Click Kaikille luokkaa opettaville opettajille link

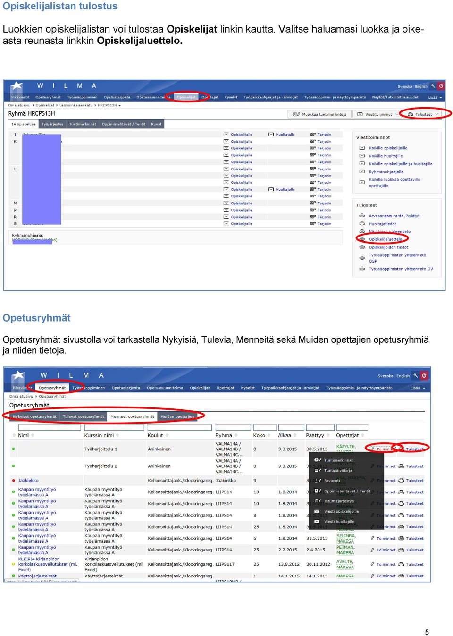click(394, 183)
